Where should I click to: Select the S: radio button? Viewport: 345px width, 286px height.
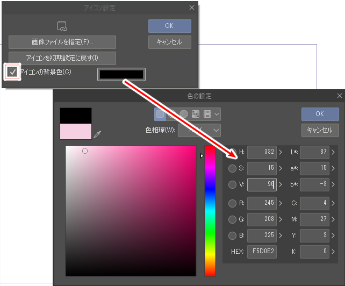tap(232, 168)
